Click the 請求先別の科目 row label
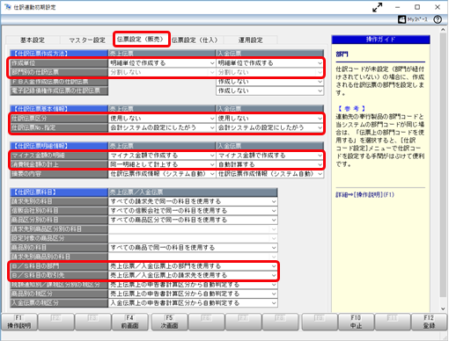449x341 pixels. pos(59,201)
